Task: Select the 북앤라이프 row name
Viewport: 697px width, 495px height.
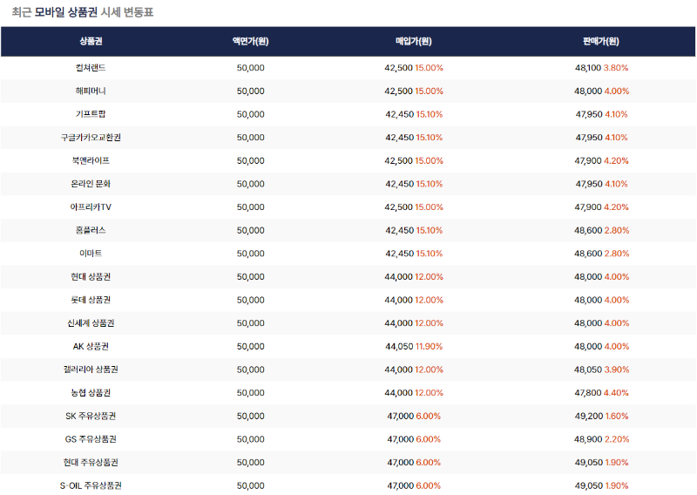Action: tap(91, 160)
